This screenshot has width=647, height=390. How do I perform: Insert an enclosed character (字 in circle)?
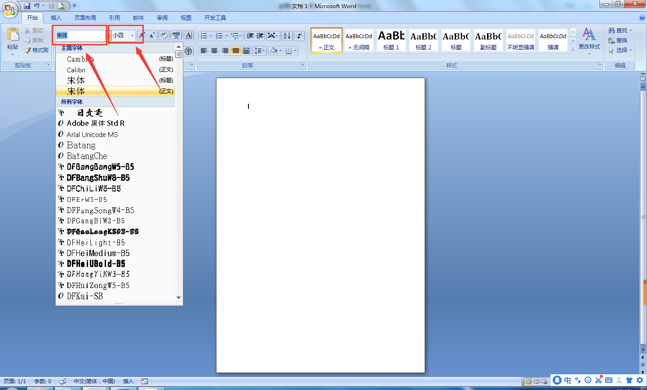click(x=189, y=51)
